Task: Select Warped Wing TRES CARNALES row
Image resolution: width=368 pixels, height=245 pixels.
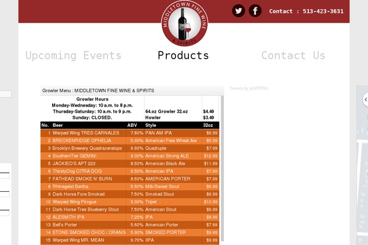Action: click(x=130, y=133)
